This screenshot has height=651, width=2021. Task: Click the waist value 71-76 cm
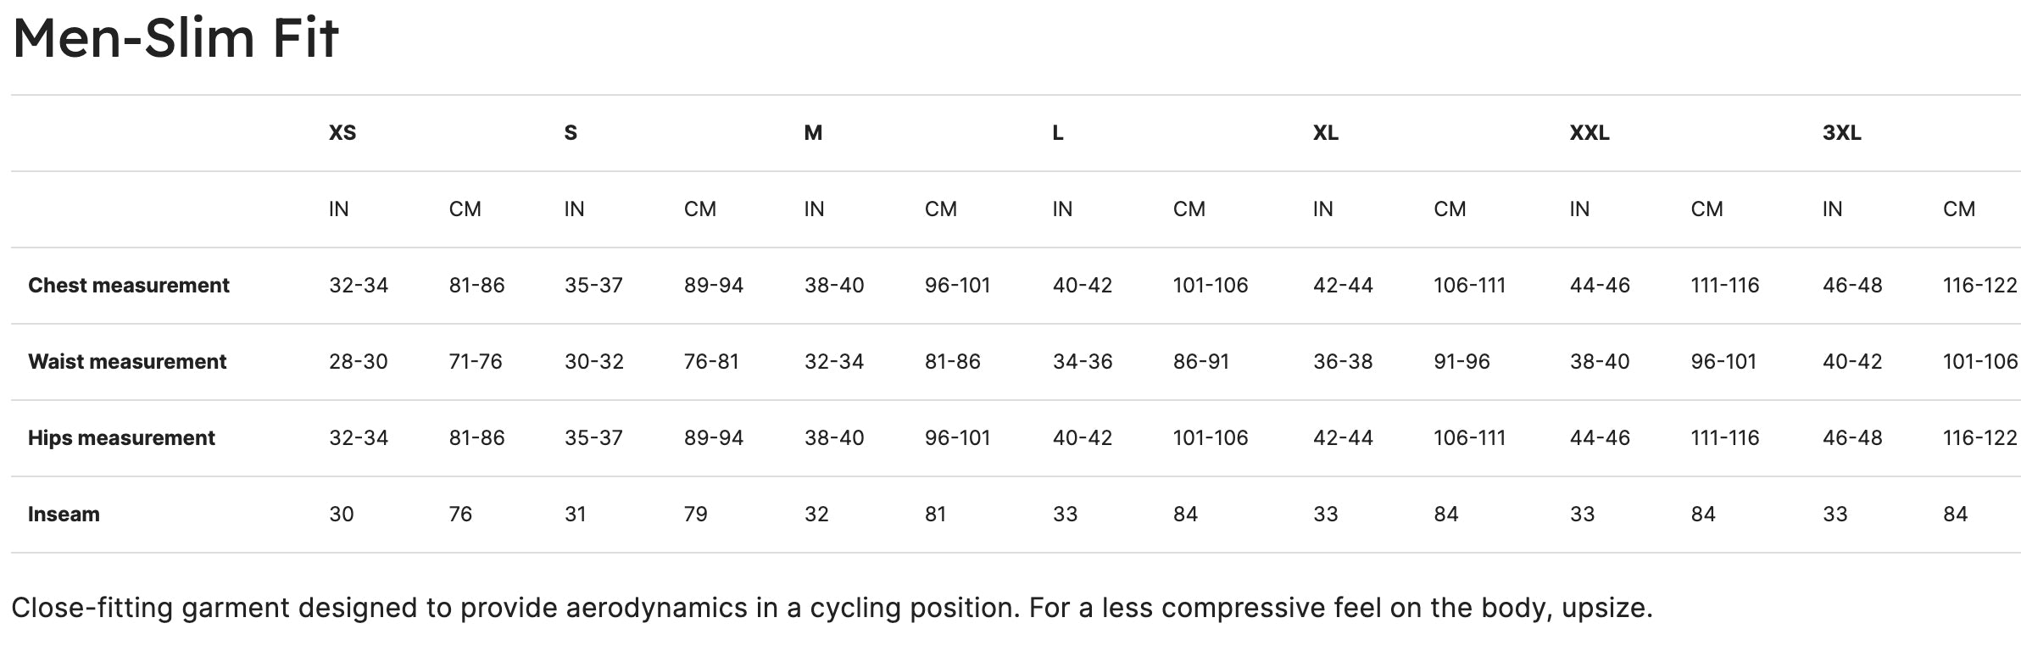tap(476, 362)
